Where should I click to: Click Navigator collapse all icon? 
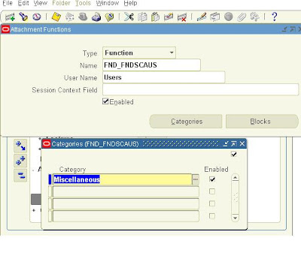[20, 175]
